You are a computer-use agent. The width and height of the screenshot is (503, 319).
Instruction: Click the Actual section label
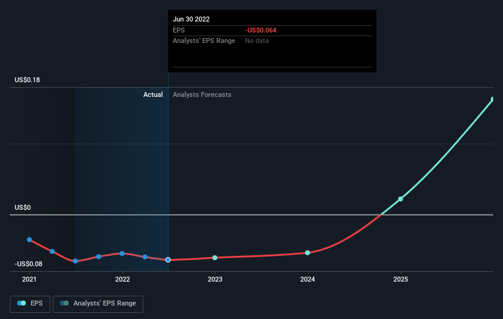click(x=153, y=94)
